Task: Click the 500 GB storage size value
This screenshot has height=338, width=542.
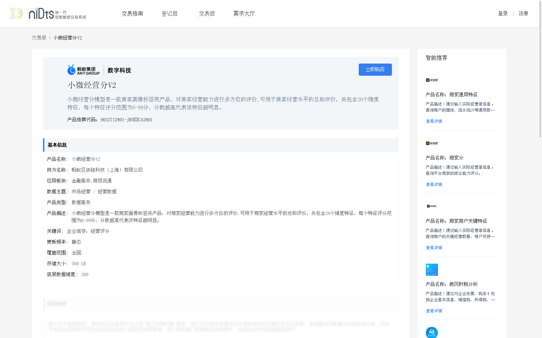Action: 79,264
